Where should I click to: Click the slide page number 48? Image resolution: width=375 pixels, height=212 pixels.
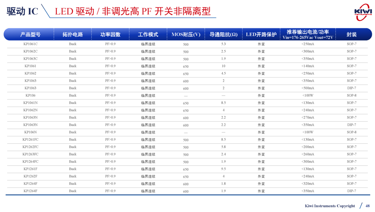(x=367, y=206)
